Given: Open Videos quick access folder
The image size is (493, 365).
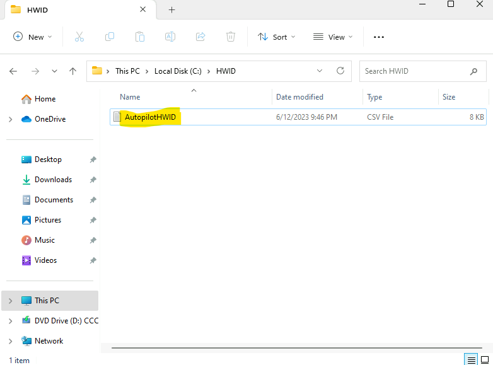Looking at the screenshot, I should 45,260.
